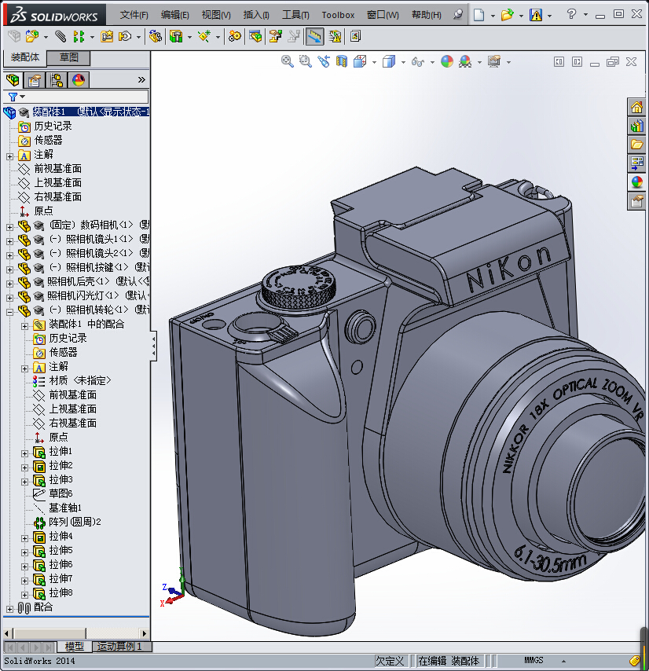This screenshot has height=671, width=649.
Task: Open the ConfigurationManager tab icon
Action: (57, 80)
